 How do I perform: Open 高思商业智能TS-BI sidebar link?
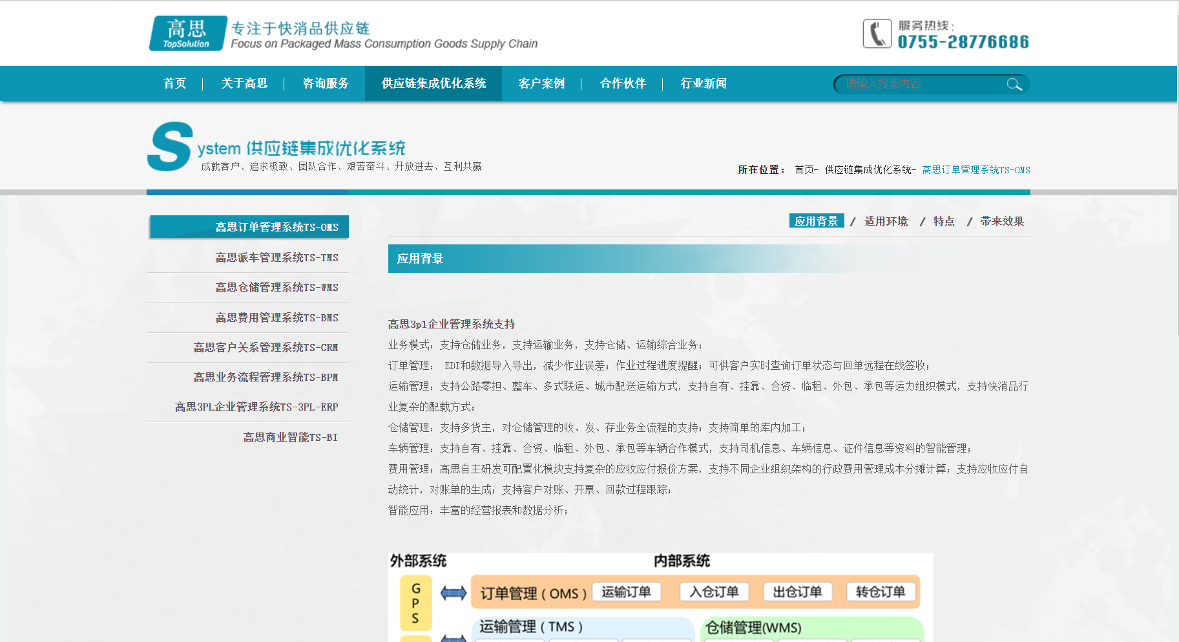coord(290,437)
